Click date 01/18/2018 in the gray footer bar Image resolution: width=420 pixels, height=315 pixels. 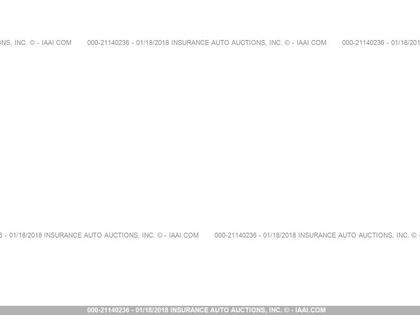[x=152, y=310]
